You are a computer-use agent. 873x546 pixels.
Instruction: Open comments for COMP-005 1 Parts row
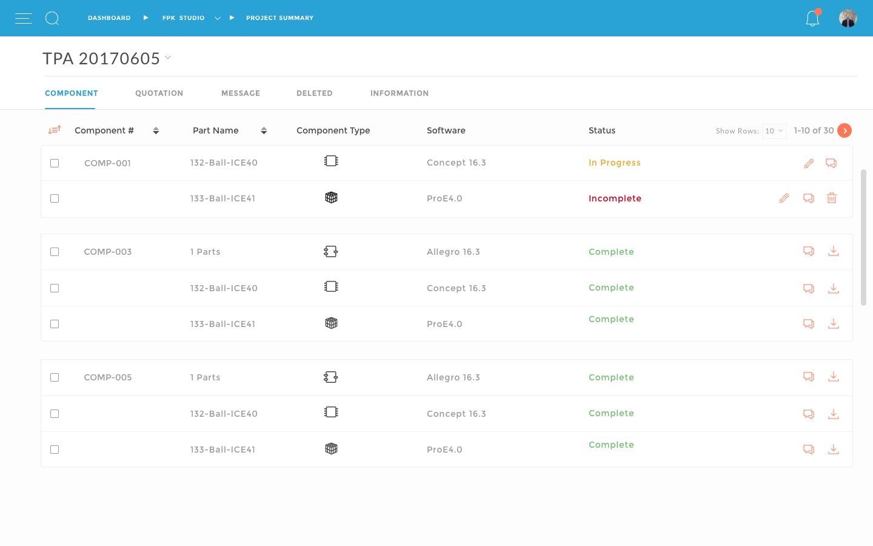coord(809,377)
